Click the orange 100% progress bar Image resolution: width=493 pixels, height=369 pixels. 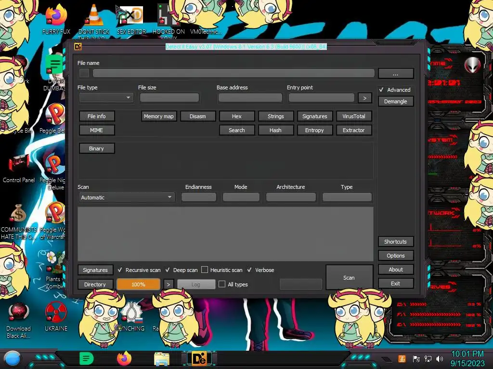tap(138, 284)
